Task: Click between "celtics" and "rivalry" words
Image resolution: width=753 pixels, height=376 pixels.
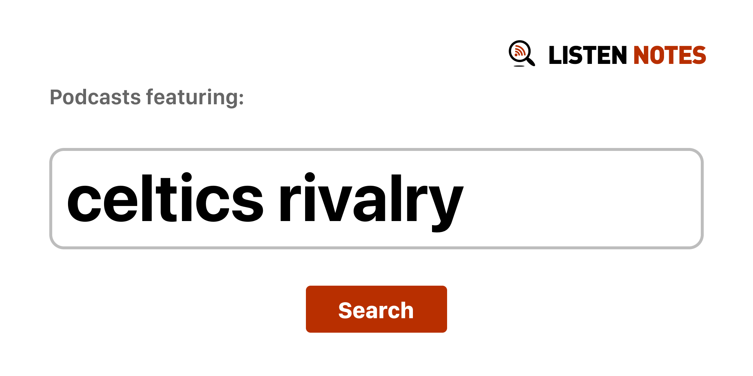Action: click(x=271, y=199)
